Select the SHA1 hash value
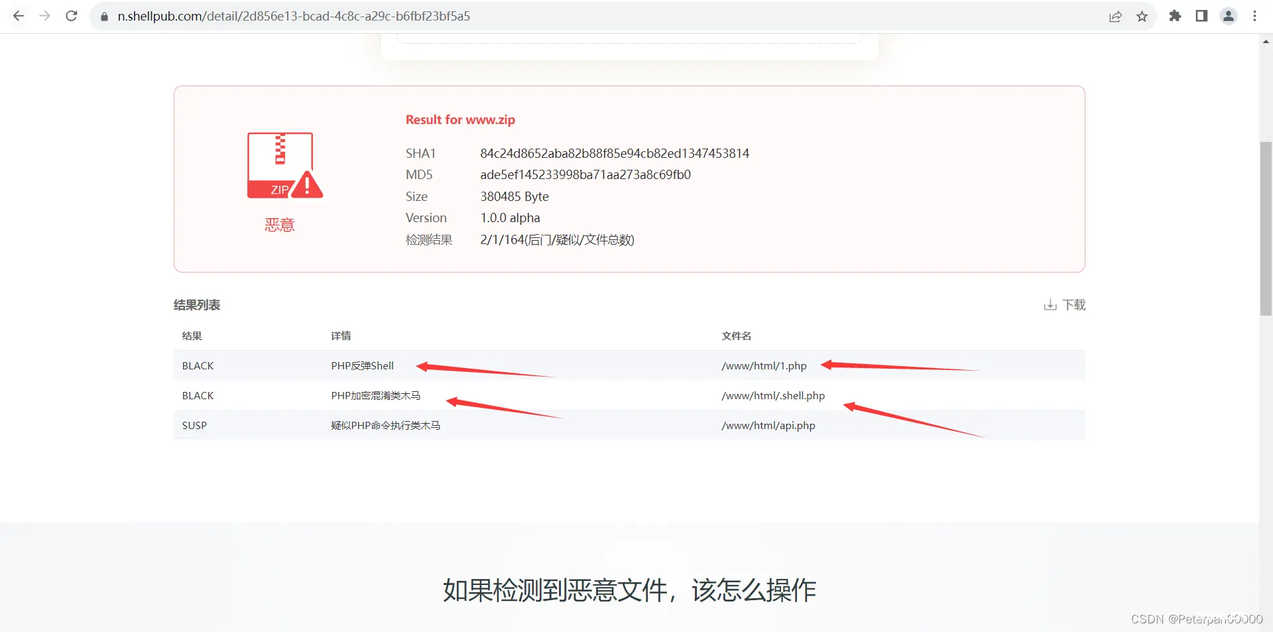Image resolution: width=1273 pixels, height=632 pixels. coord(615,153)
